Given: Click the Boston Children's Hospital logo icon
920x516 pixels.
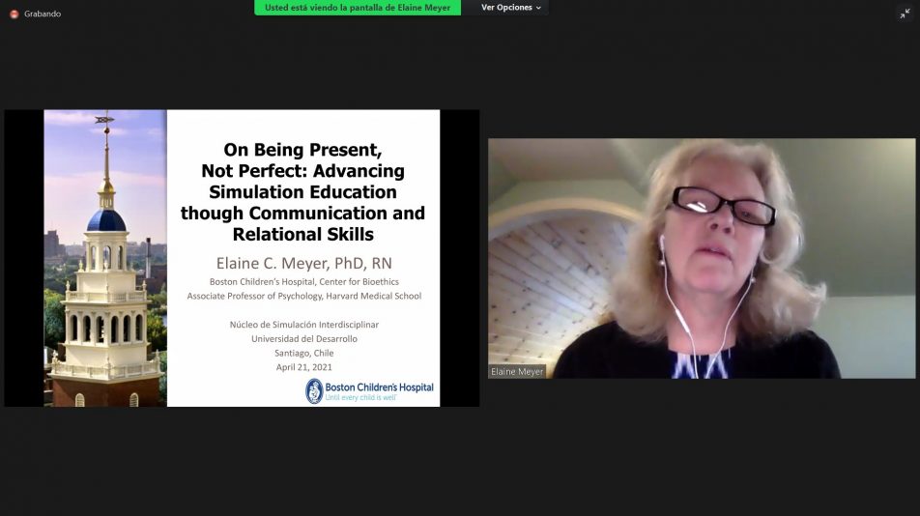Looking at the screenshot, I should pos(314,390).
